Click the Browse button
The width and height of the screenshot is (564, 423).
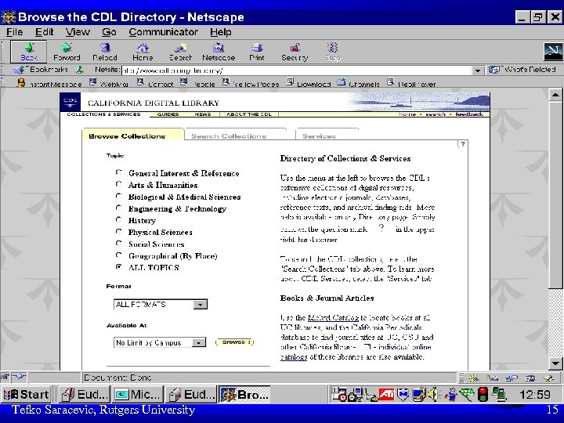point(234,342)
